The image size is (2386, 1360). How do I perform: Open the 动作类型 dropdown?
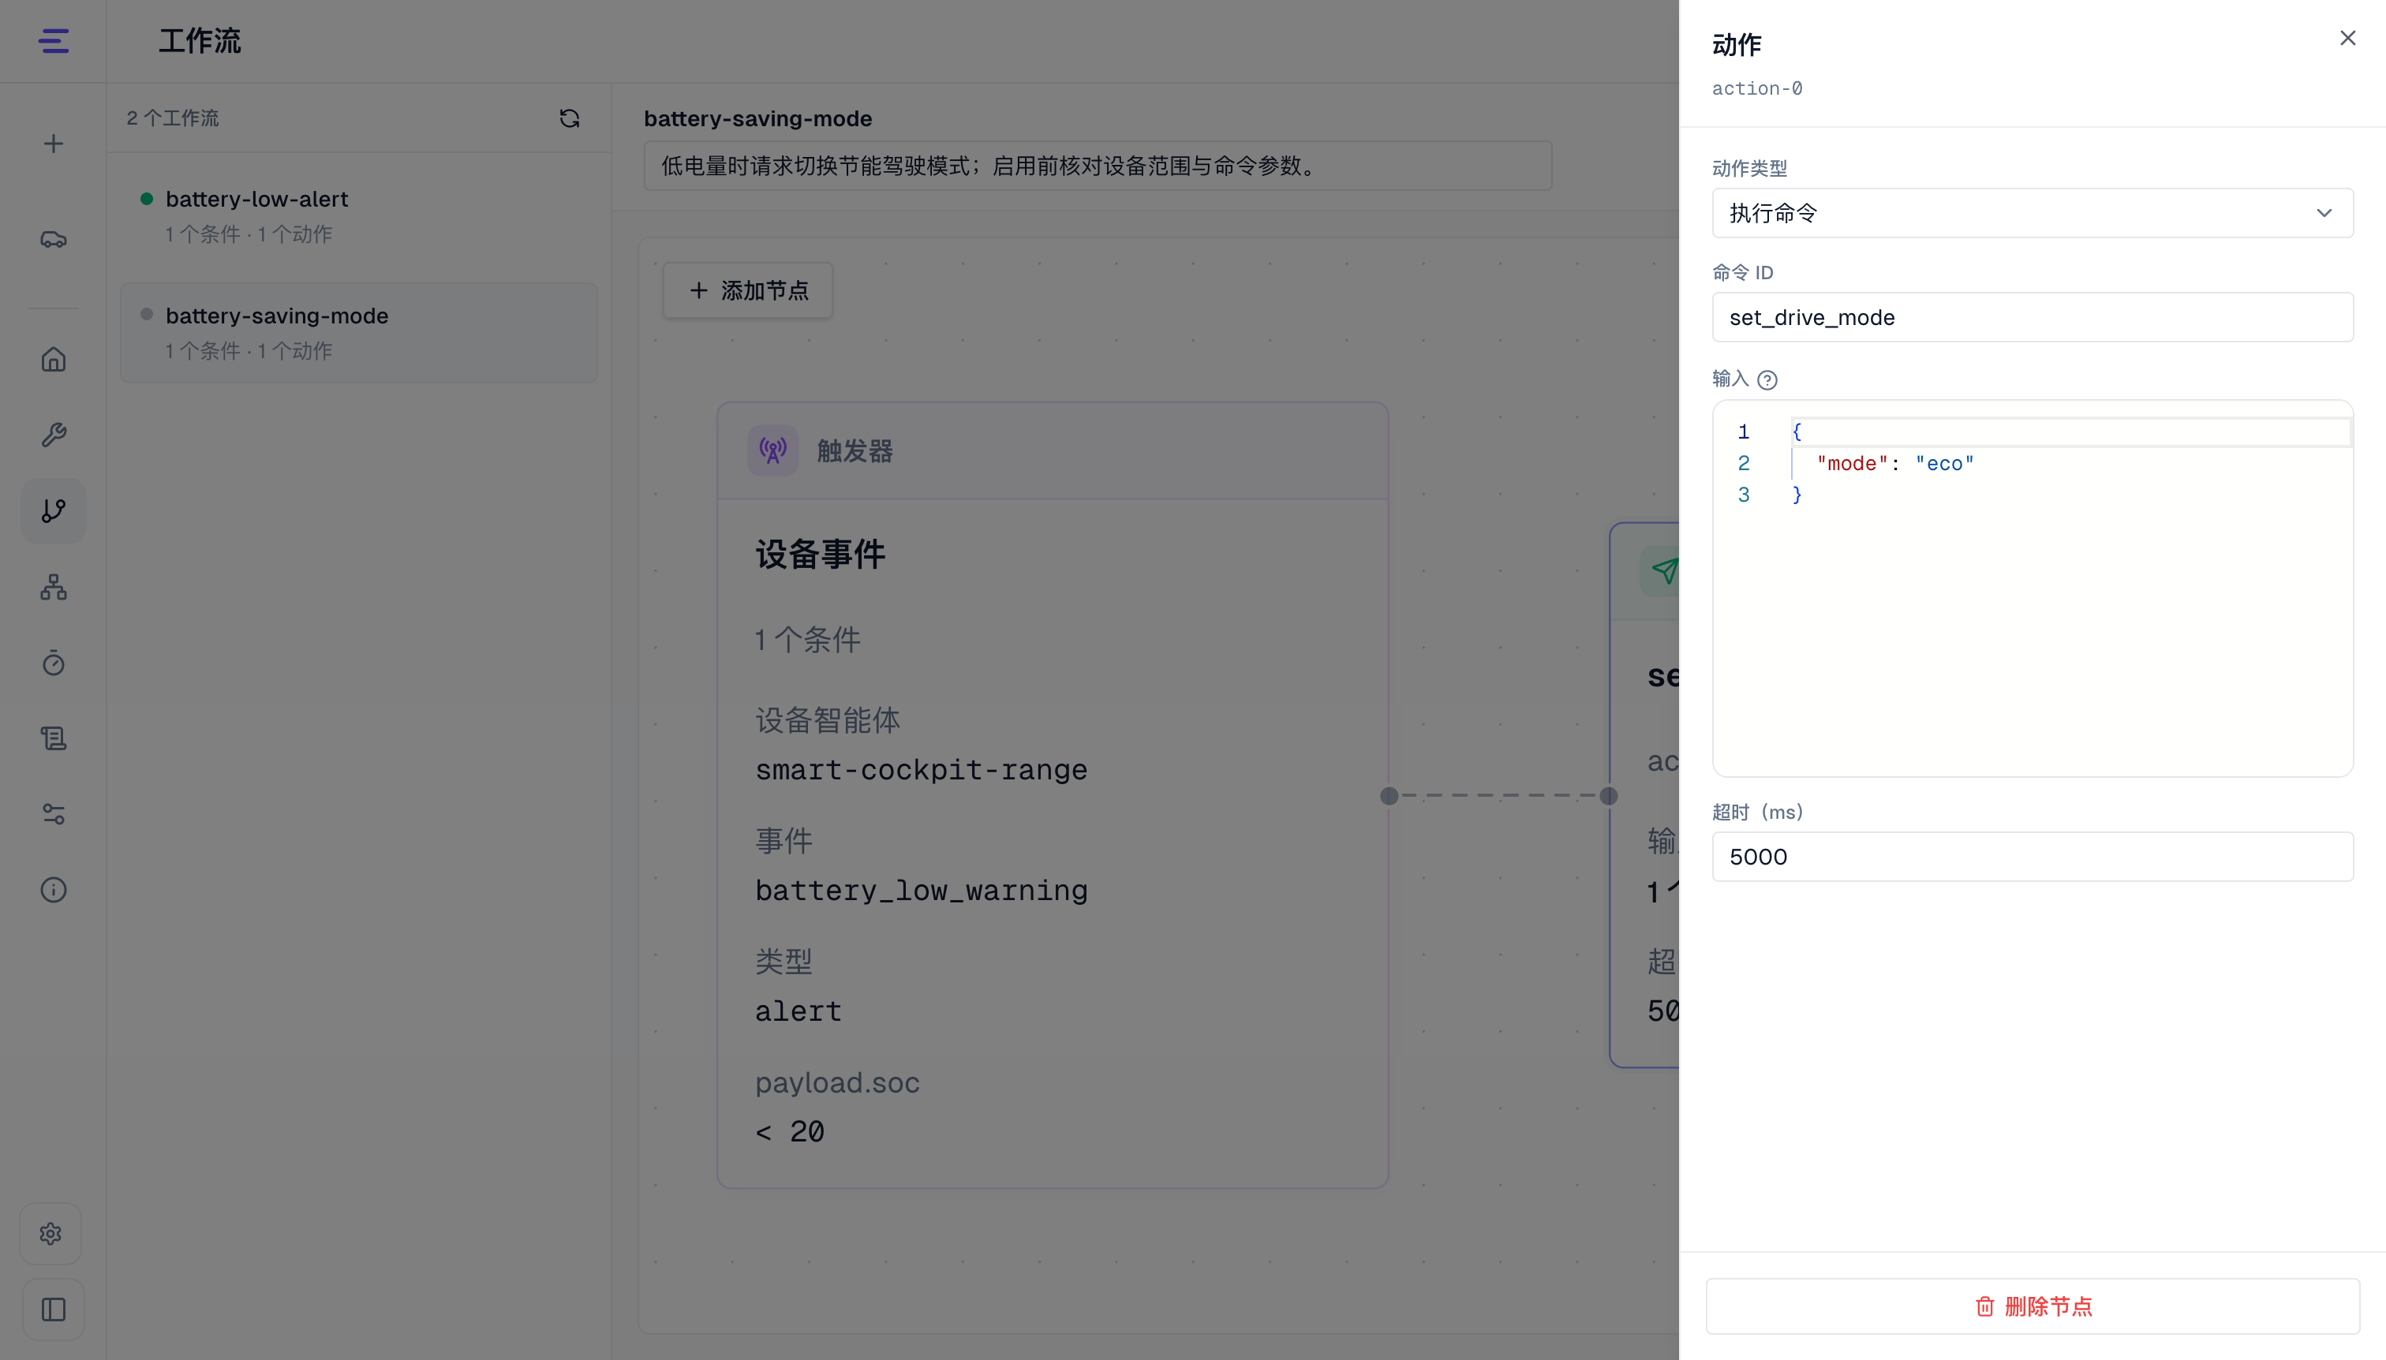(x=2032, y=213)
